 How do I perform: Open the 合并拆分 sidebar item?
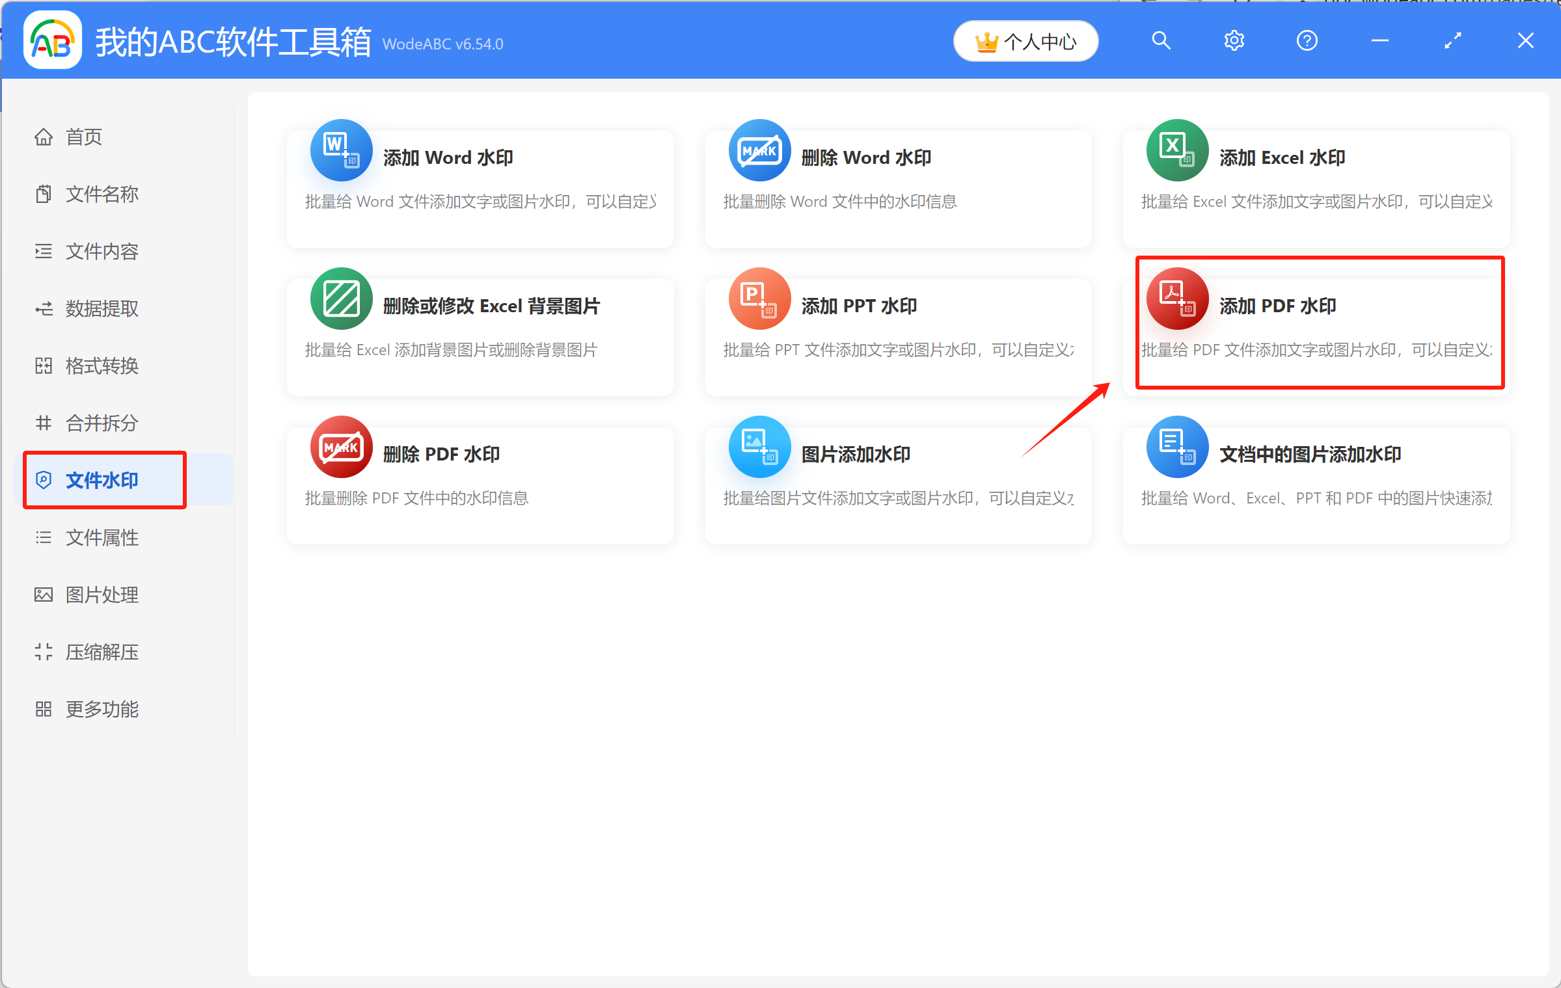(x=102, y=423)
